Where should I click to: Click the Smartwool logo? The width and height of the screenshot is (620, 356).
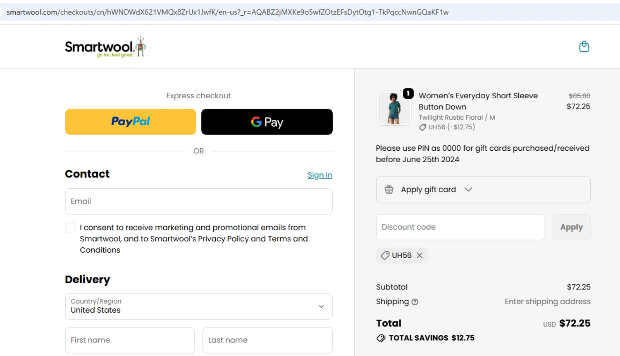(x=105, y=47)
